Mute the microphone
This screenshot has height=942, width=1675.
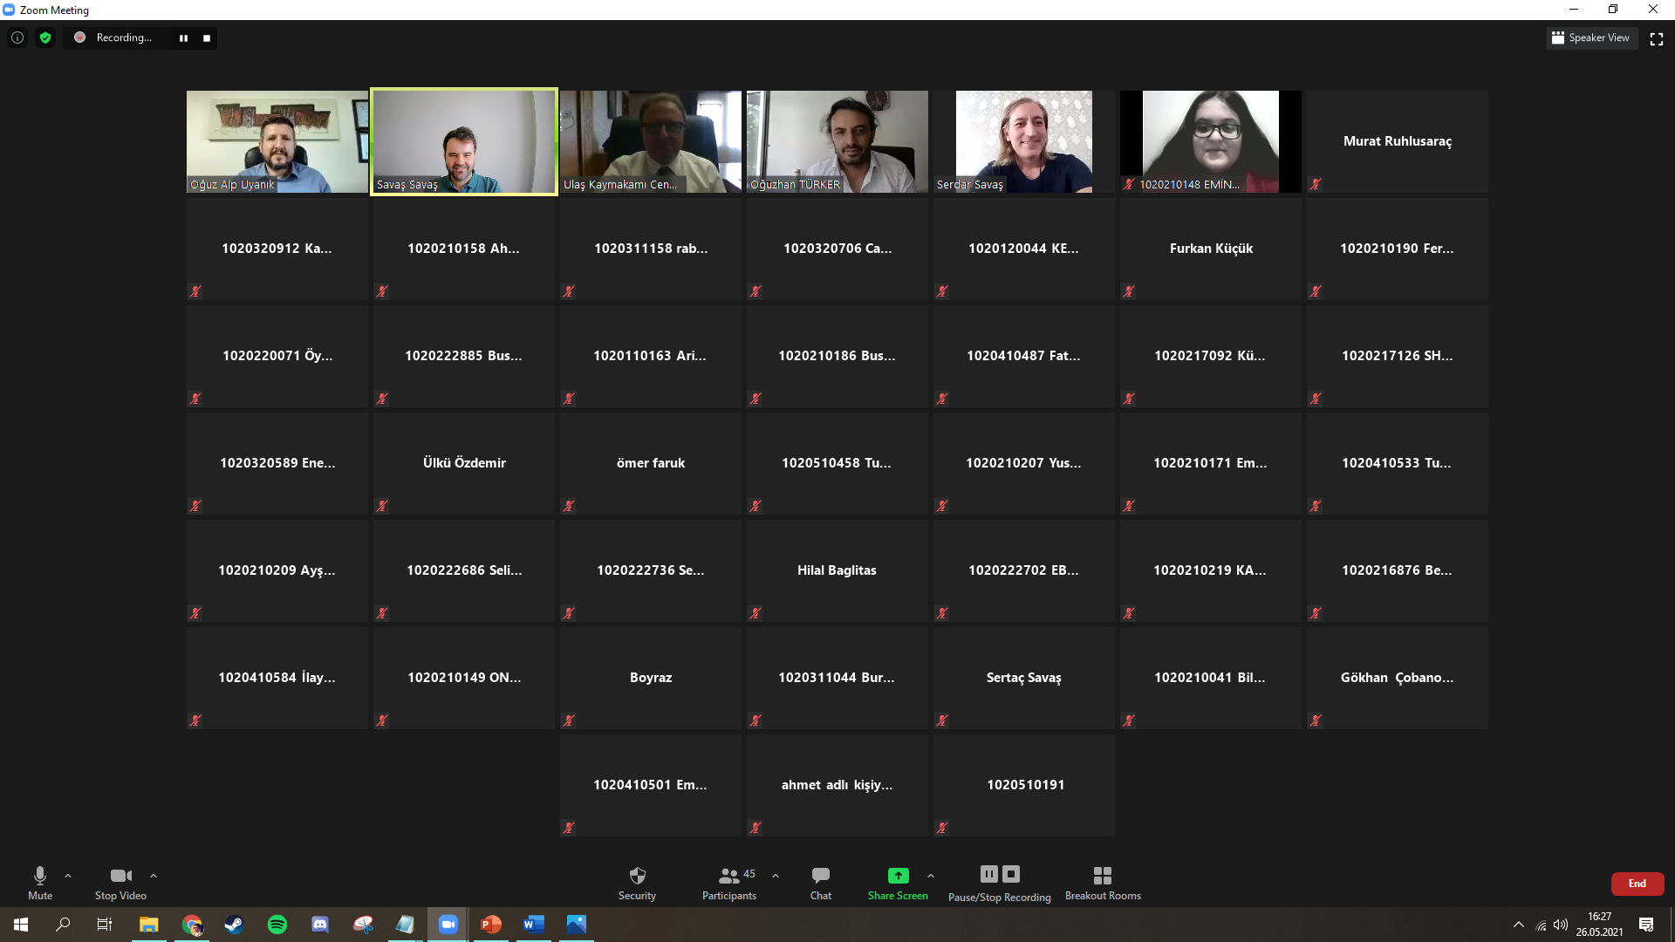tap(40, 883)
